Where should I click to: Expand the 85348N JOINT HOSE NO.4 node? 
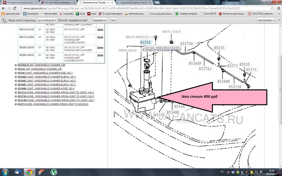16,89
